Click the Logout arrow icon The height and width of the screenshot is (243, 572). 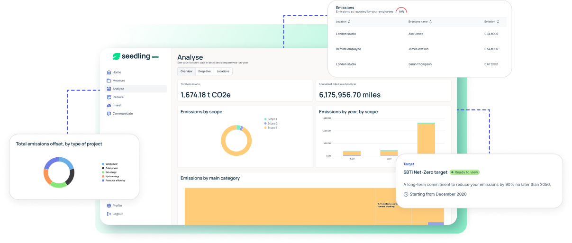pos(109,214)
